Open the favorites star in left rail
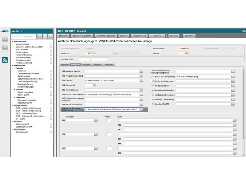Screen dimensions: 246x184 pos(5,39)
